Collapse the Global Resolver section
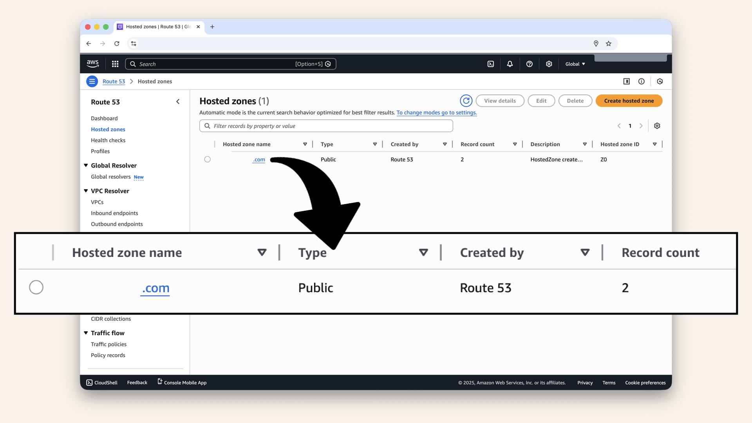The height and width of the screenshot is (423, 752). point(86,165)
